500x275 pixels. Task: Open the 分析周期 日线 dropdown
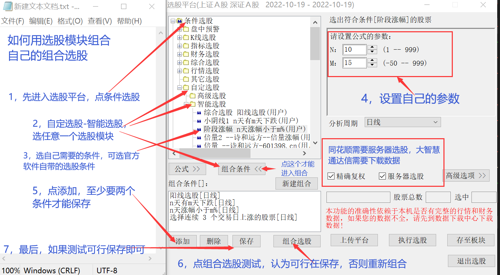click(402, 122)
